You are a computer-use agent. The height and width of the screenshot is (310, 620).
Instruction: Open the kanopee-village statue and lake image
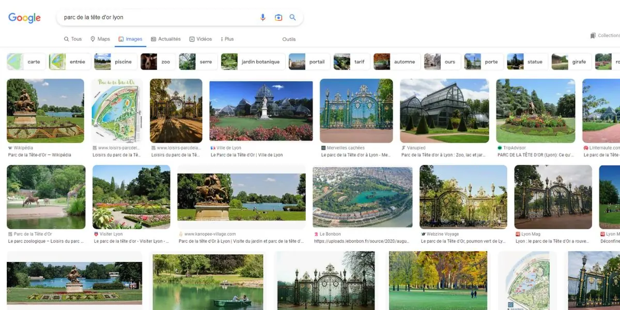242,197
